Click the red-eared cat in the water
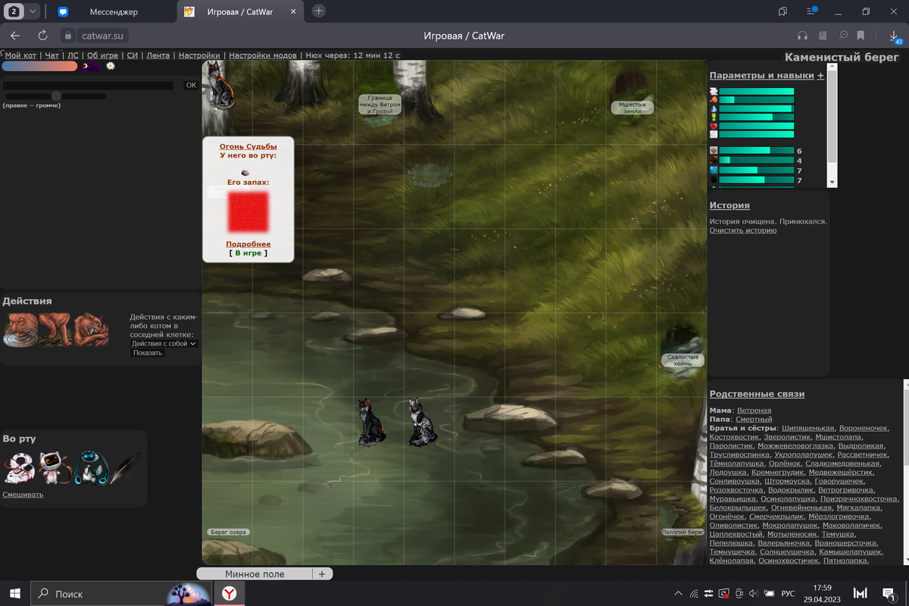The height and width of the screenshot is (606, 909). (x=372, y=423)
